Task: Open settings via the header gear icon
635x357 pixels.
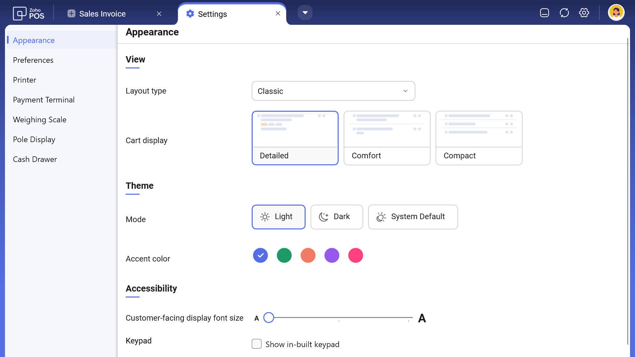Action: click(584, 13)
